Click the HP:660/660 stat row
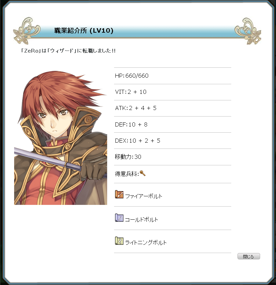276x285 pixels. [173, 76]
